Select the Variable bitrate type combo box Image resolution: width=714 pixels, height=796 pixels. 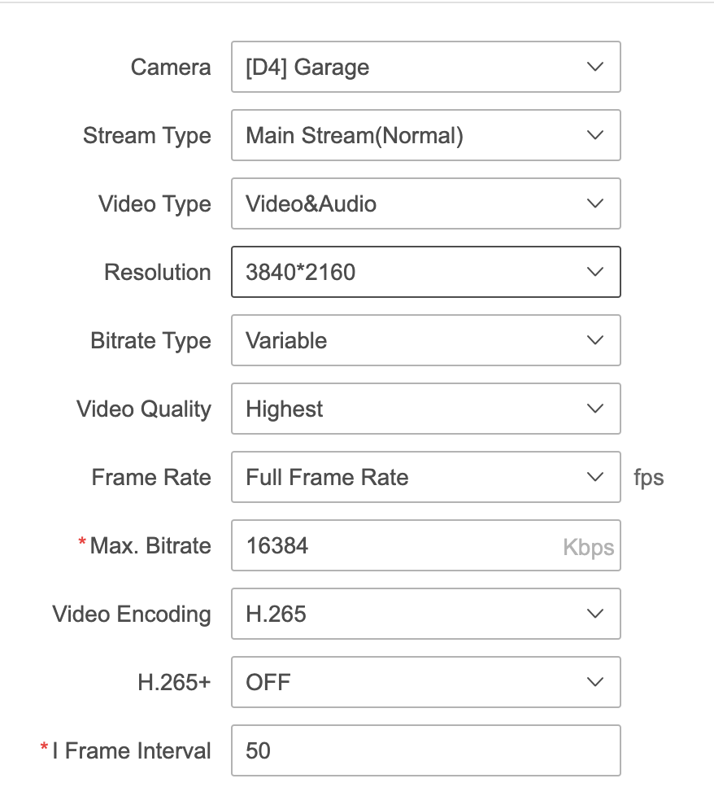pyautogui.click(x=425, y=340)
